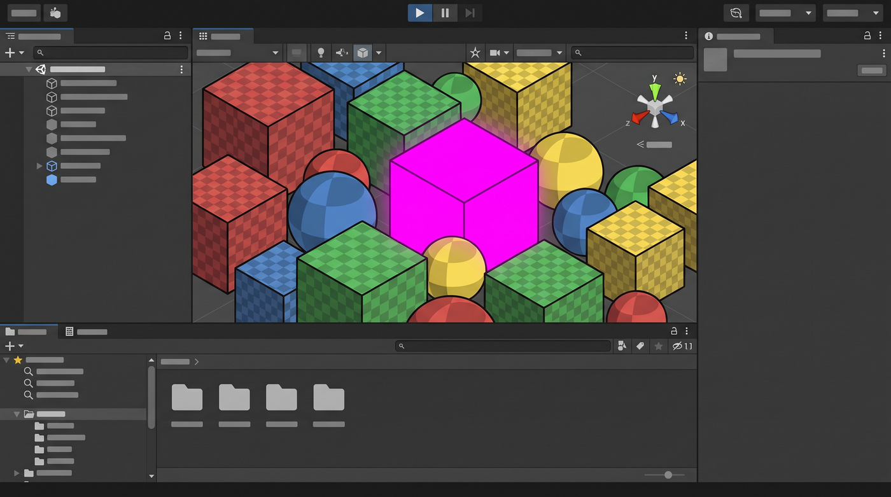Image resolution: width=891 pixels, height=497 pixels.
Task: Expand the blue prefab object's arrow in Hierarchy
Action: pyautogui.click(x=39, y=166)
